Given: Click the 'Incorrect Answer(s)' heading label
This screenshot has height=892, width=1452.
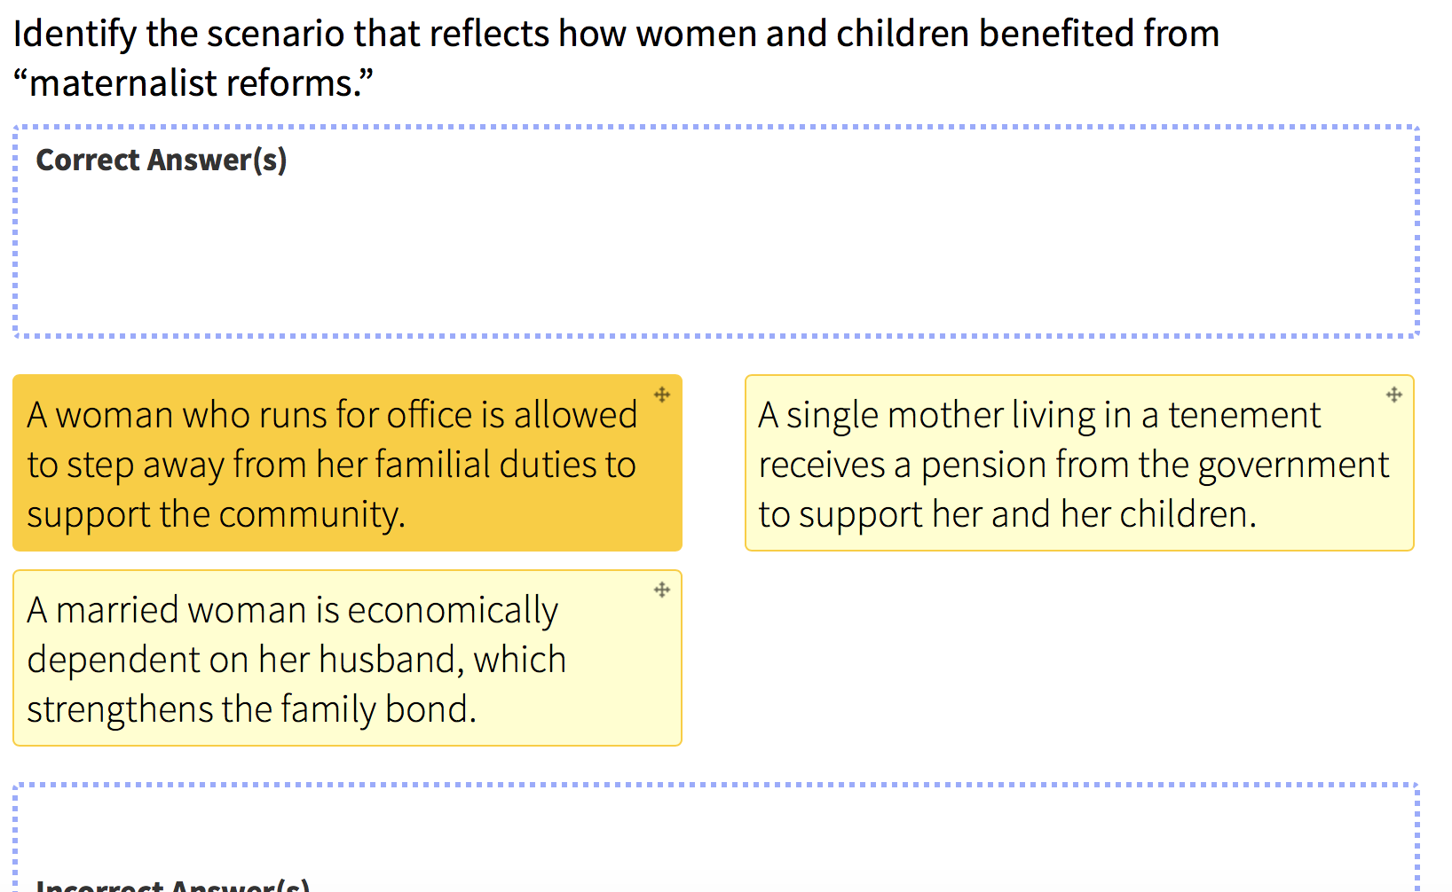Looking at the screenshot, I should (x=173, y=885).
